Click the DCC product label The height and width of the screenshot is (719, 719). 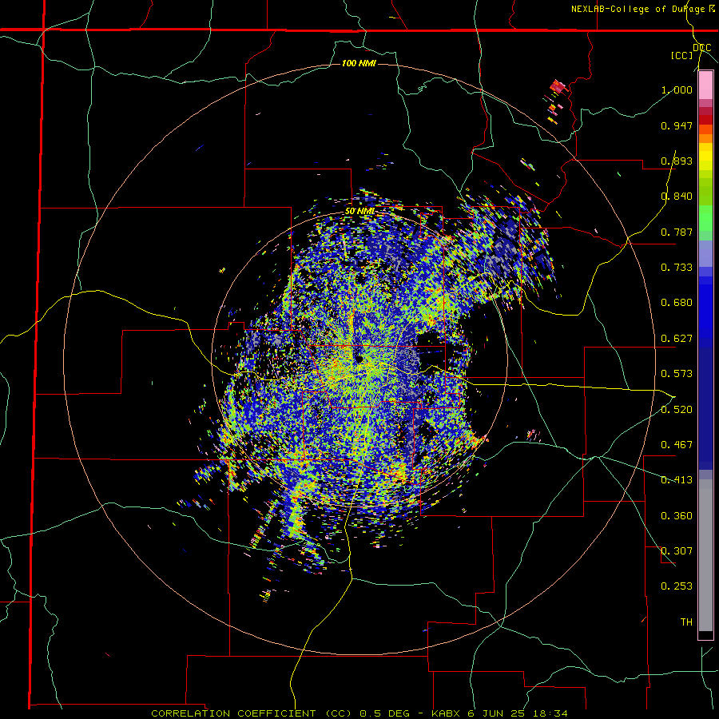click(702, 48)
